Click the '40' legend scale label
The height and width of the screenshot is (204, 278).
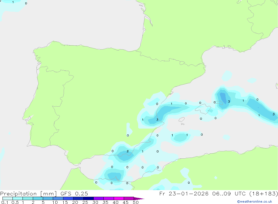[115, 202]
